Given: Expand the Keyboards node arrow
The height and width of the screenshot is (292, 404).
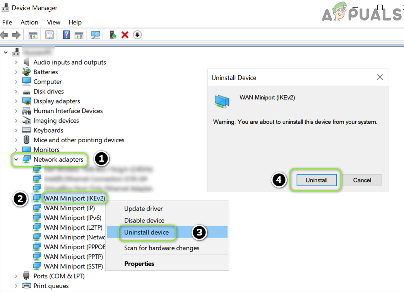Looking at the screenshot, I should pos(16,130).
